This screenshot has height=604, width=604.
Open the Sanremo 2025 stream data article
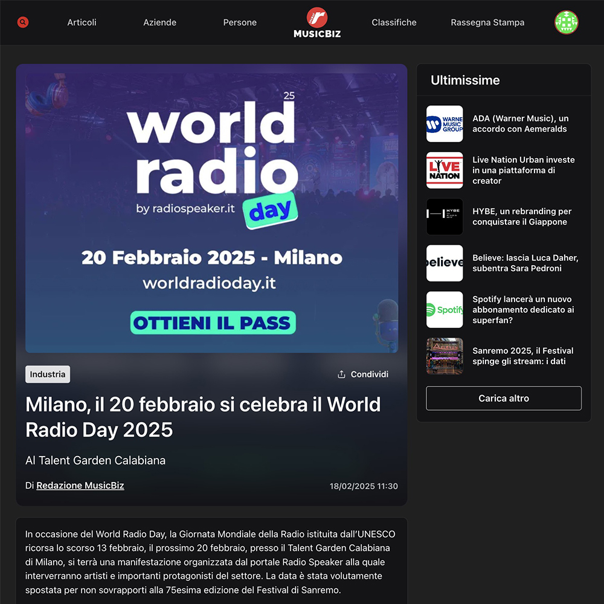(522, 356)
